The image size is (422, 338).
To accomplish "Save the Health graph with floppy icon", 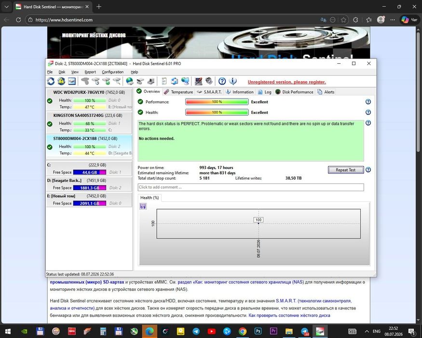I will [143, 206].
